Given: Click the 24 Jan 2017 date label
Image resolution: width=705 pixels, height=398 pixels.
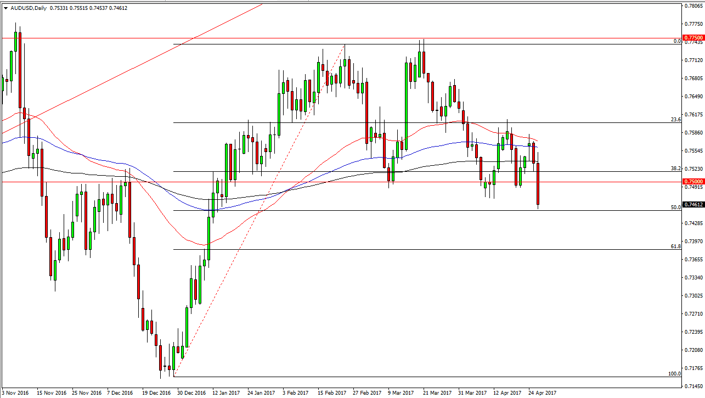Looking at the screenshot, I should coord(262,393).
